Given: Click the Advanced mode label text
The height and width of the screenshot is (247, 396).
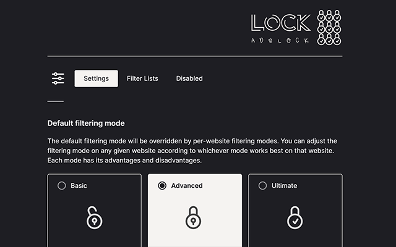Looking at the screenshot, I should (x=187, y=185).
